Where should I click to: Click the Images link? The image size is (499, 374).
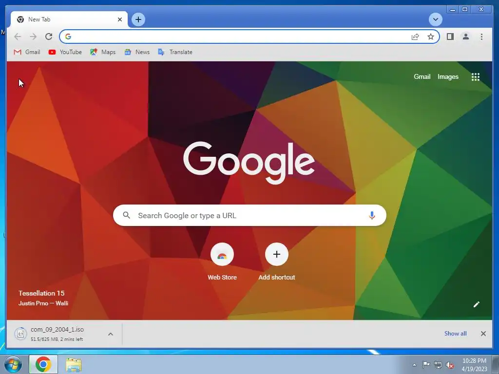pos(448,76)
